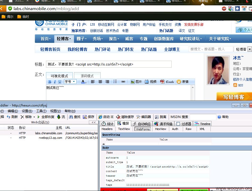Insert a hyperlink with the link icon
Viewport: 252px width, 191px height.
point(123,82)
